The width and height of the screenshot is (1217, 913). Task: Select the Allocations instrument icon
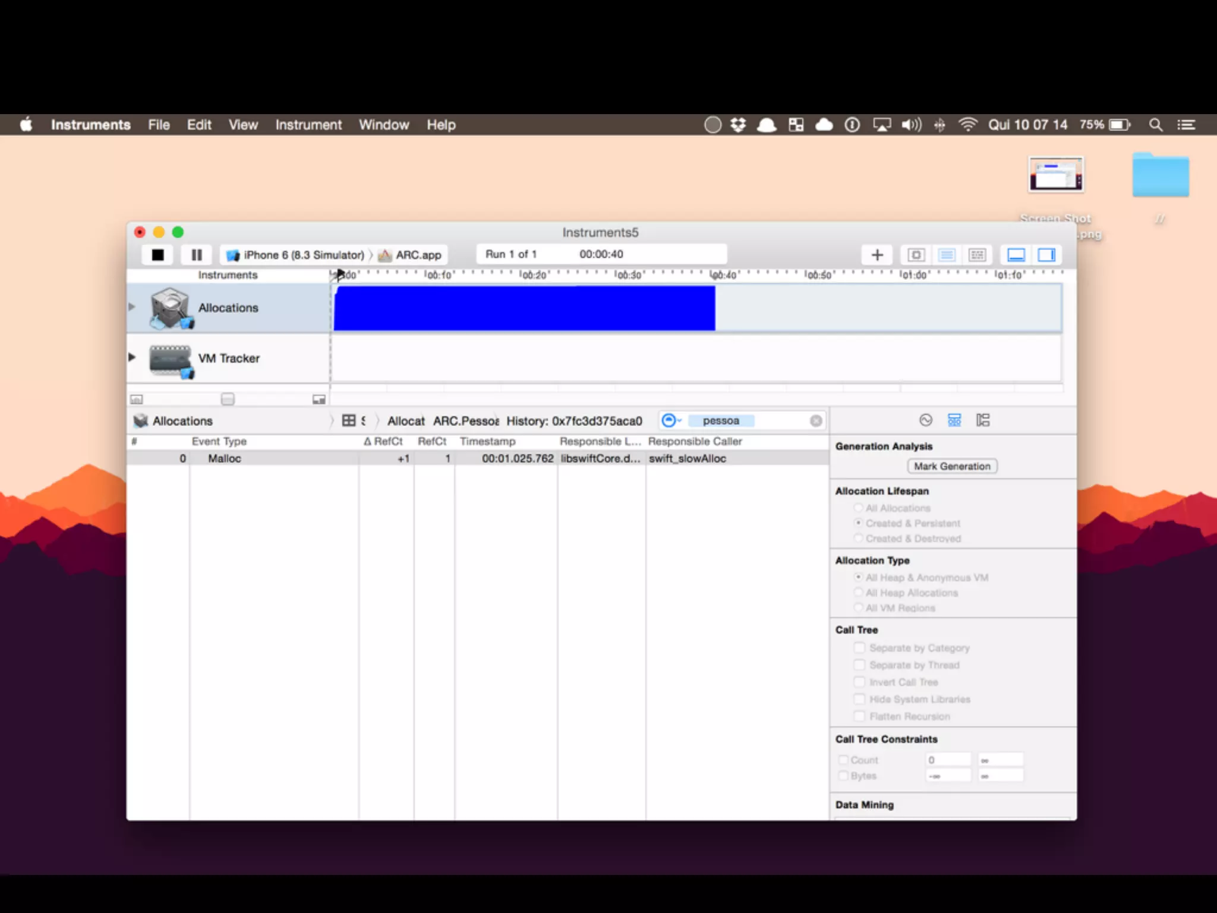[171, 308]
